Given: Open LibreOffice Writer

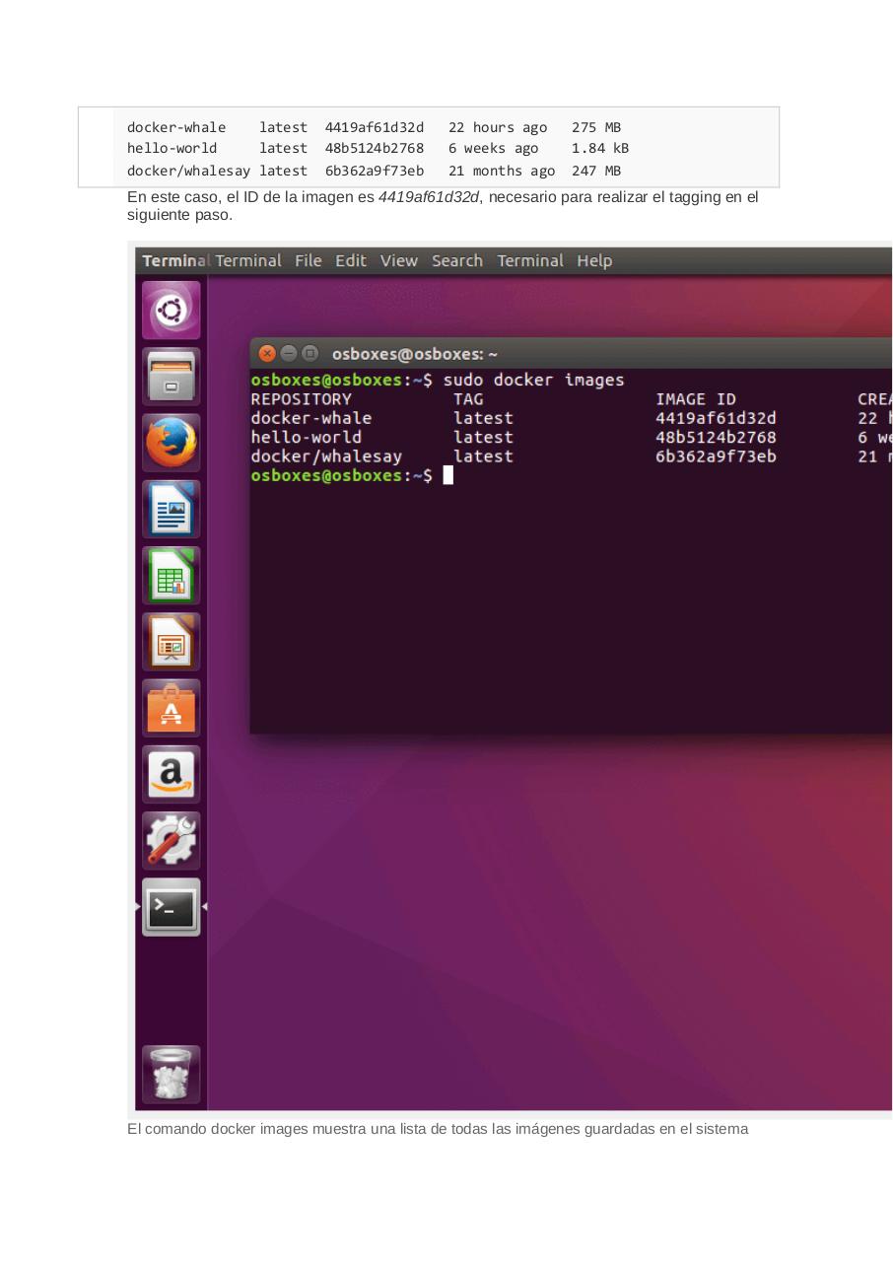Looking at the screenshot, I should [171, 509].
